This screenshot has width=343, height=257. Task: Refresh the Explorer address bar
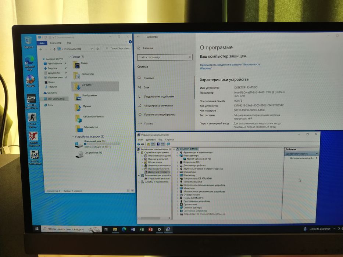point(97,49)
